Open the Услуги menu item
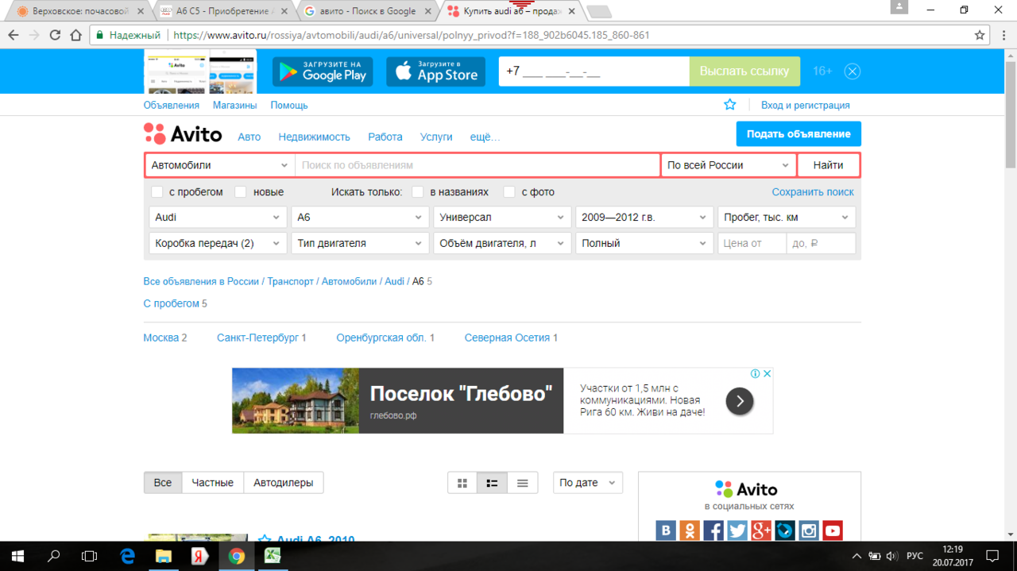This screenshot has width=1017, height=571. click(436, 137)
